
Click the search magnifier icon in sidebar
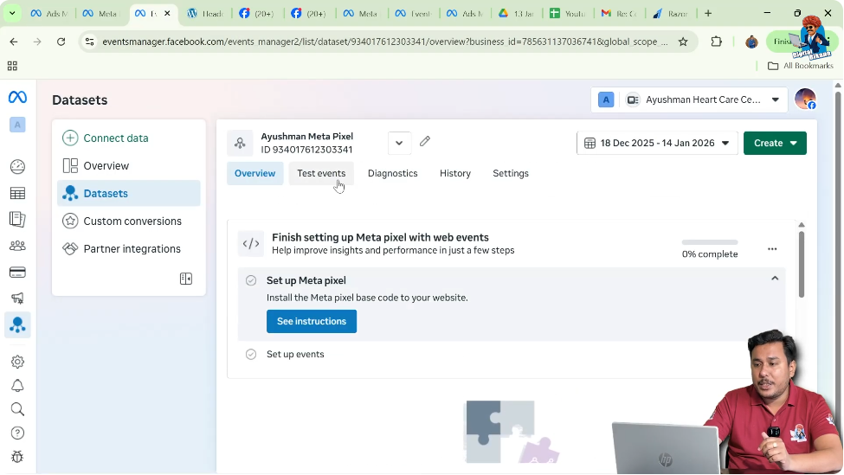[17, 409]
